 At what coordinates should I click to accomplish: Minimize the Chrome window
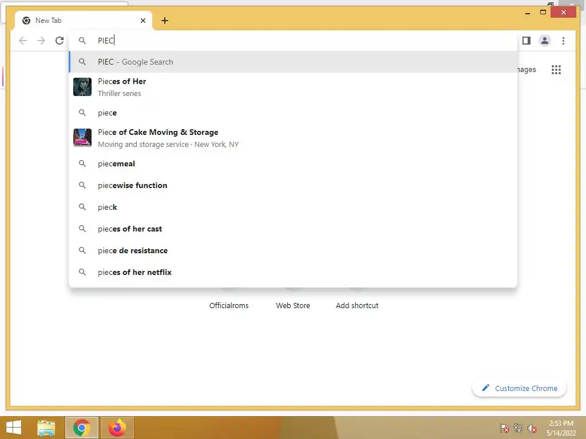click(528, 13)
